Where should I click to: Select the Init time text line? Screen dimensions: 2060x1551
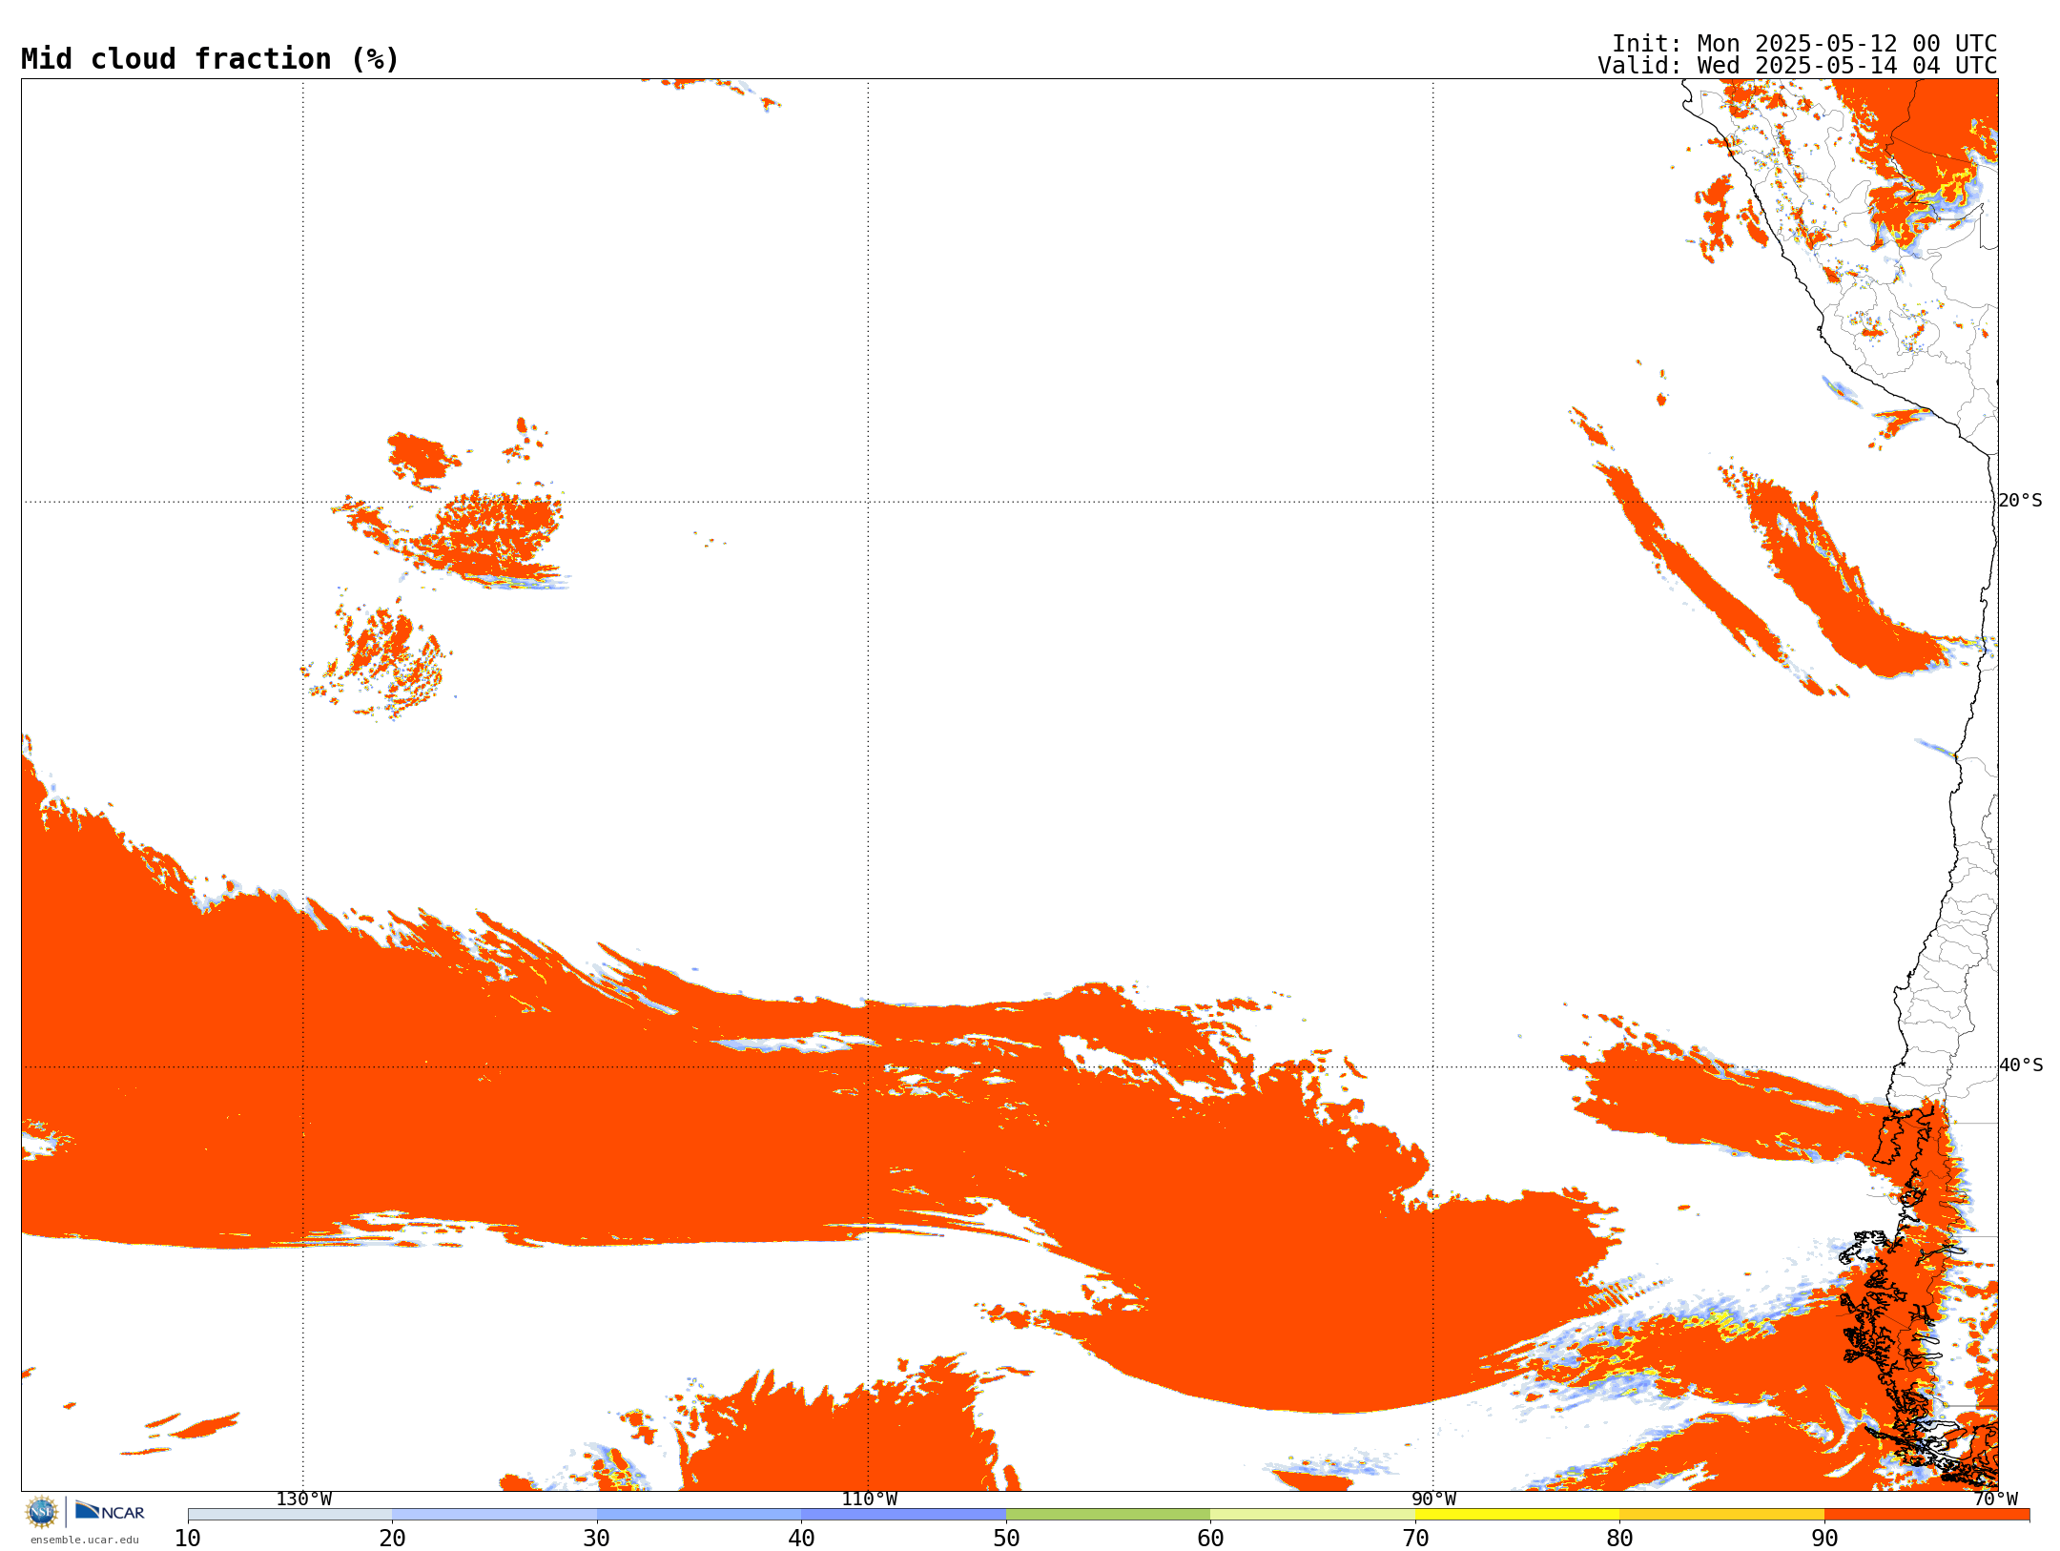click(1804, 44)
